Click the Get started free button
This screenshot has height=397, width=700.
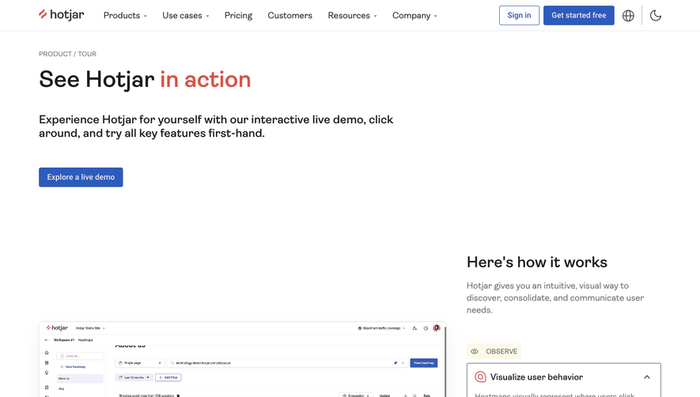tap(578, 15)
